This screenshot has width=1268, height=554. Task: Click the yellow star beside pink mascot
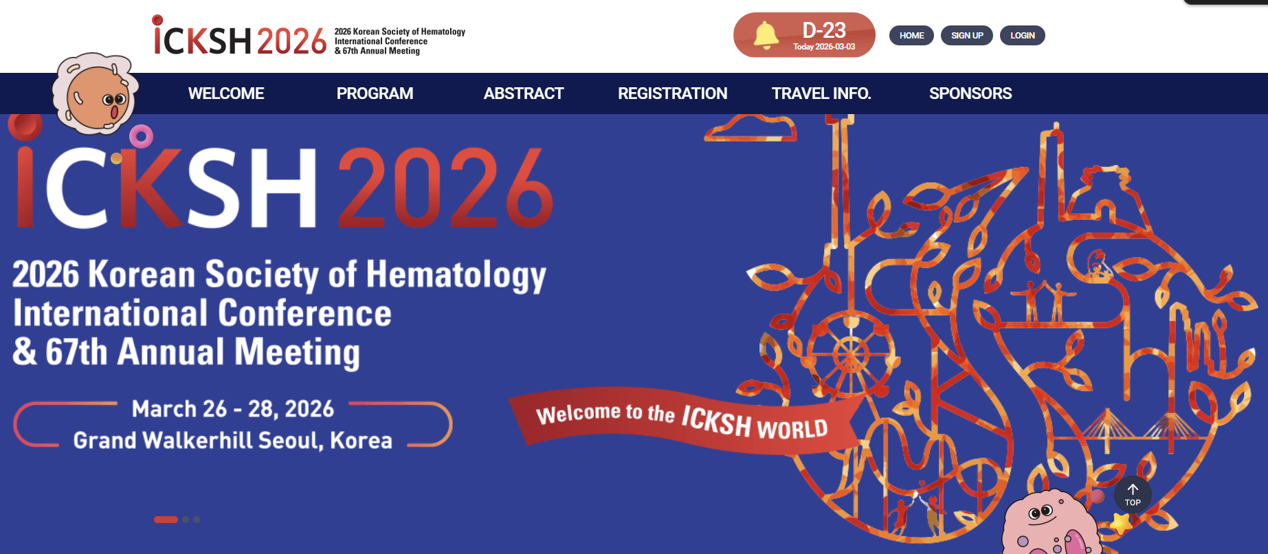tap(1121, 524)
